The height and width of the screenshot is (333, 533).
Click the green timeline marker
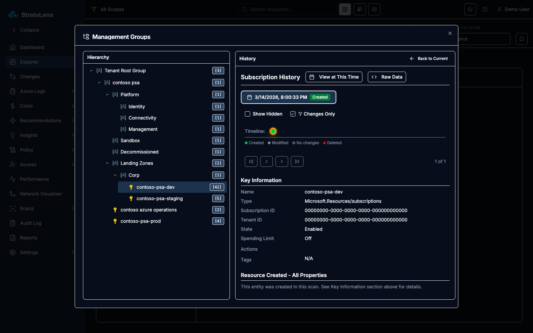coord(273,131)
